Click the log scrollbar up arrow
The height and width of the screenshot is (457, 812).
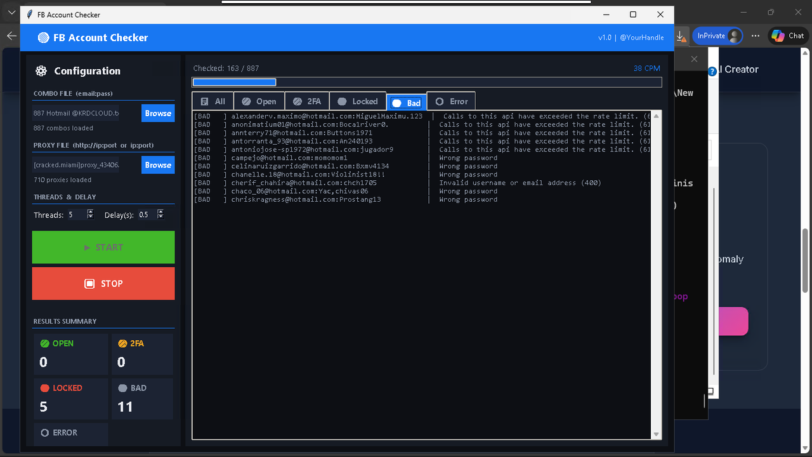point(656,116)
